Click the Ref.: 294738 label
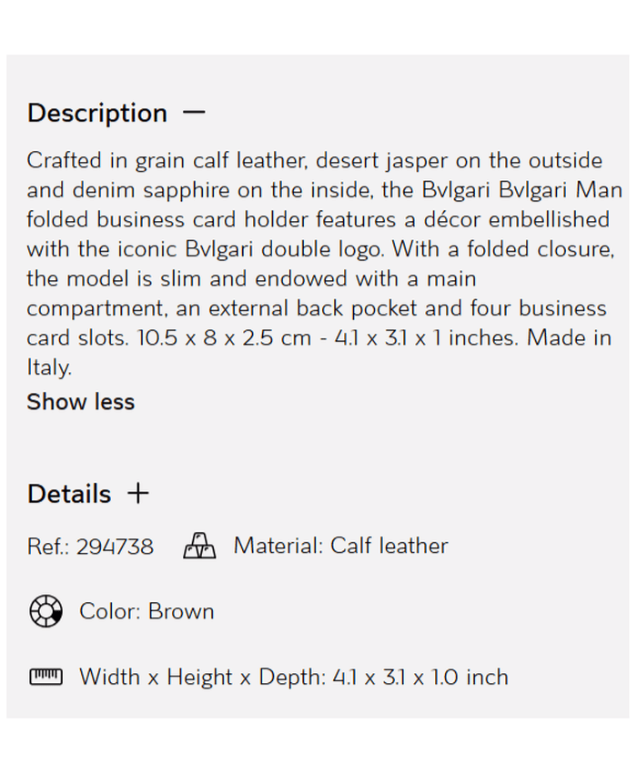 pyautogui.click(x=90, y=547)
